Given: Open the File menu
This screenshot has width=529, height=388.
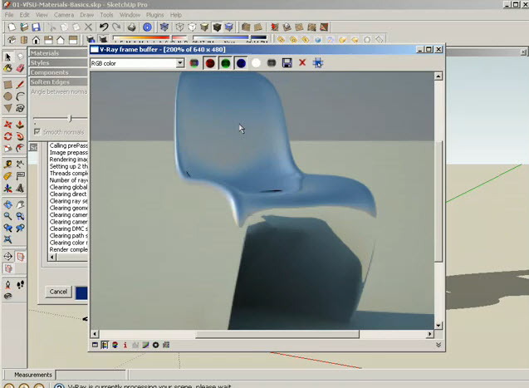Looking at the screenshot, I should (x=9, y=15).
